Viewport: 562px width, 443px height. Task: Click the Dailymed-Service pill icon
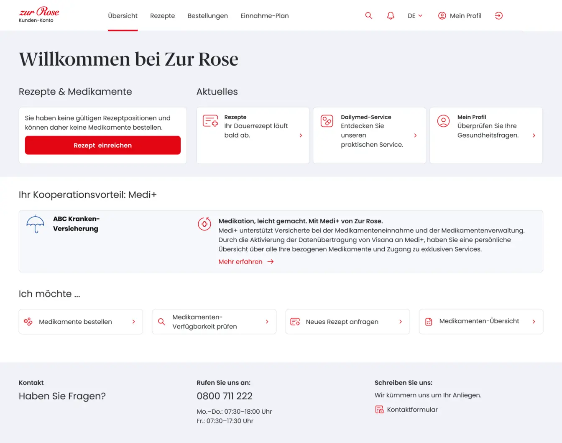click(327, 121)
